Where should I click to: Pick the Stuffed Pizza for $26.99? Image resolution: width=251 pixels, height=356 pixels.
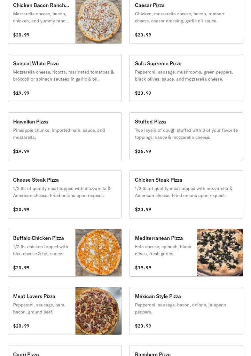(186, 136)
